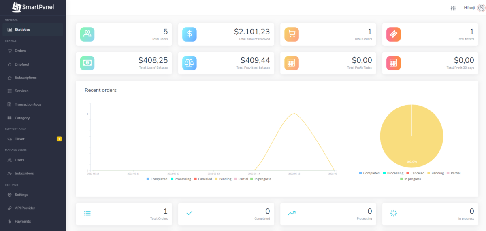Toggle Canceled in pie chart legend

[x=415, y=173]
